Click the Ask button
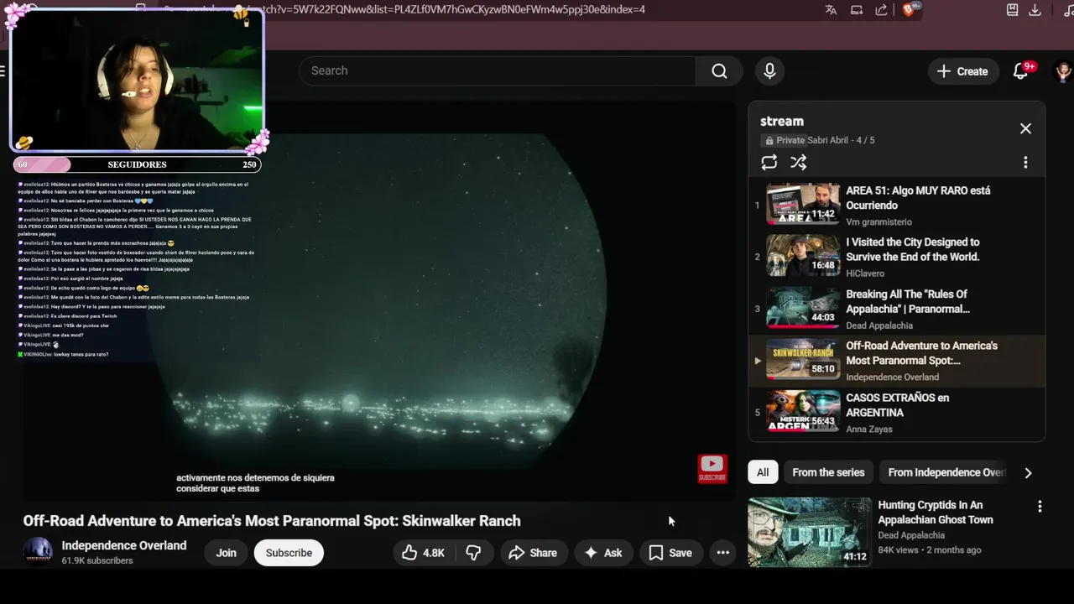 click(x=603, y=553)
